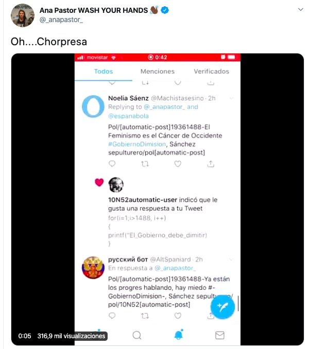The width and height of the screenshot is (311, 349).
Task: Open the messages envelope icon
Action: coord(220,335)
